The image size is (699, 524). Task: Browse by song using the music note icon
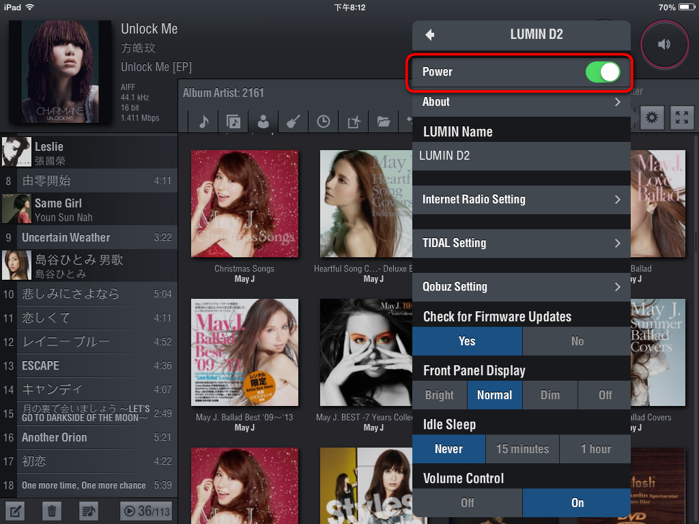[x=203, y=121]
